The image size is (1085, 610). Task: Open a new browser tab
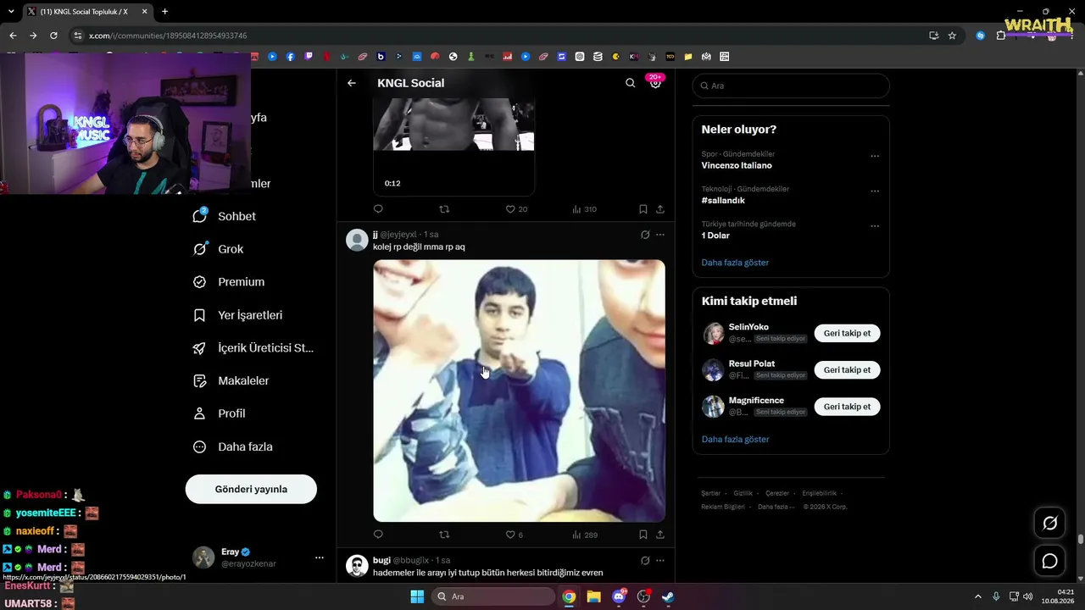click(164, 11)
